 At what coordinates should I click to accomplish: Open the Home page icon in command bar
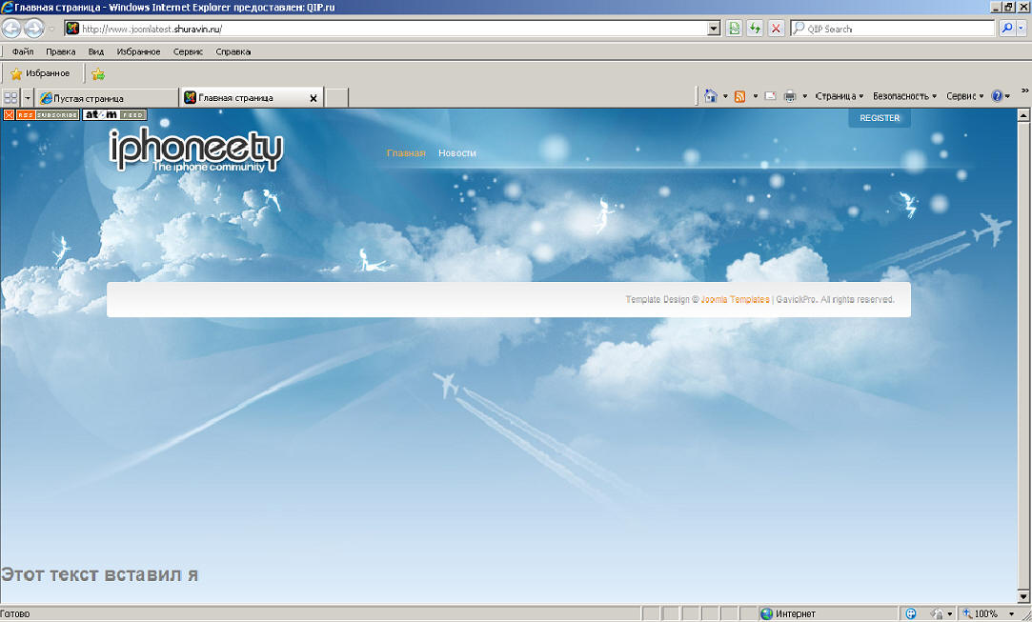click(710, 96)
